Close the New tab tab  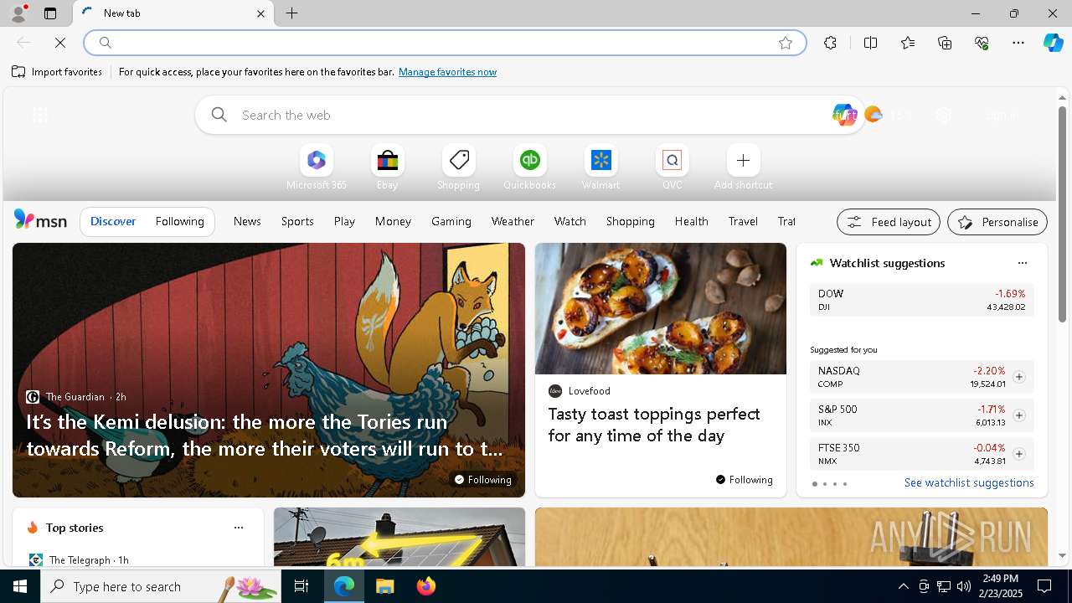(x=260, y=13)
